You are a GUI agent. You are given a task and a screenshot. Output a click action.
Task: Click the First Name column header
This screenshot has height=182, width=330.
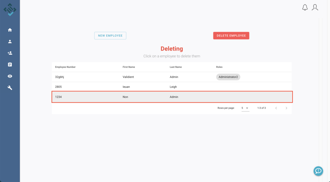point(129,67)
